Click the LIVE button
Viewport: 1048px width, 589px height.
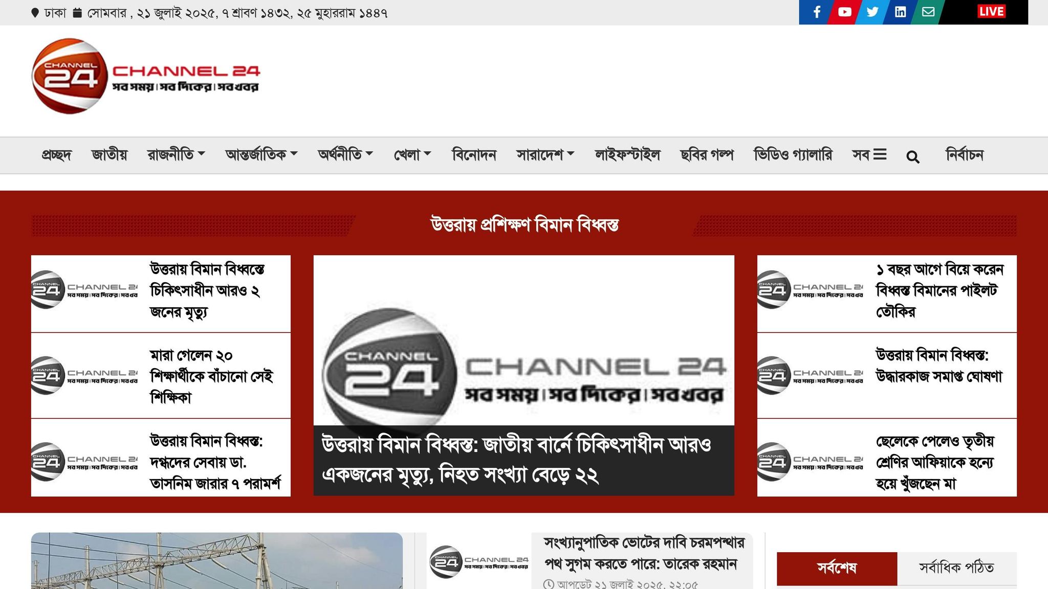991,12
